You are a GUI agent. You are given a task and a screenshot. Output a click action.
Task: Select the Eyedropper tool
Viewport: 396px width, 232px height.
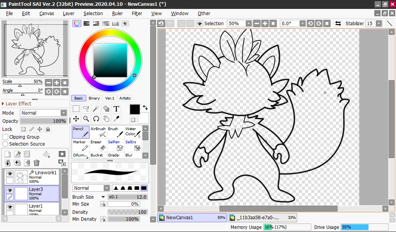coord(116,119)
